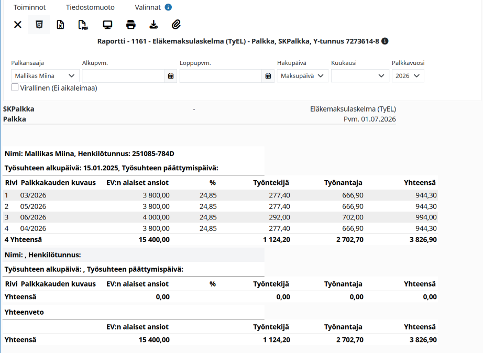The height and width of the screenshot is (353, 483).
Task: Click the close X icon in toolbar
Action: [18, 25]
